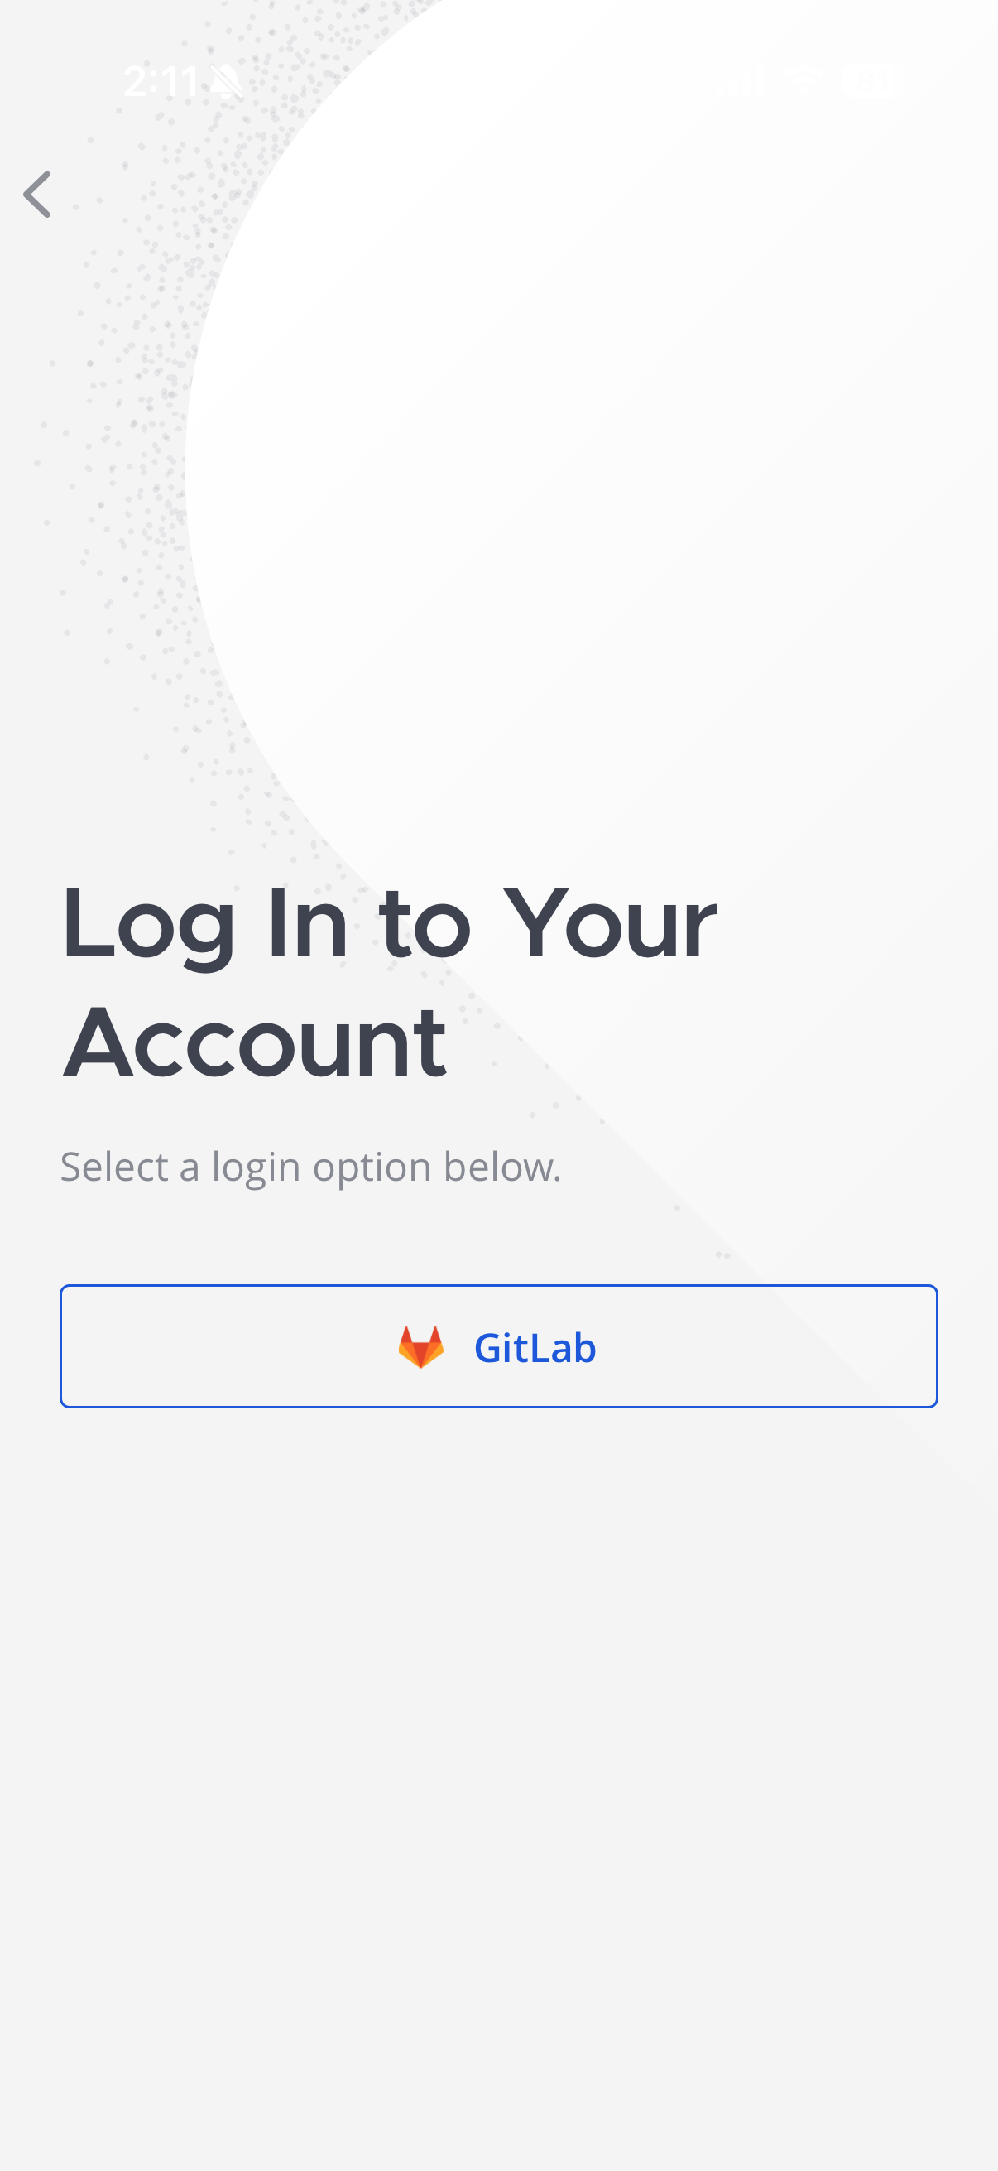Log in with the GitLab button

498,1346
